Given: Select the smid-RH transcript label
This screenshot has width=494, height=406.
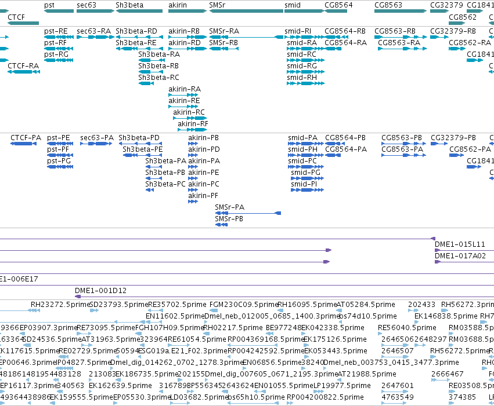Looking at the screenshot, I should pyautogui.click(x=302, y=78).
